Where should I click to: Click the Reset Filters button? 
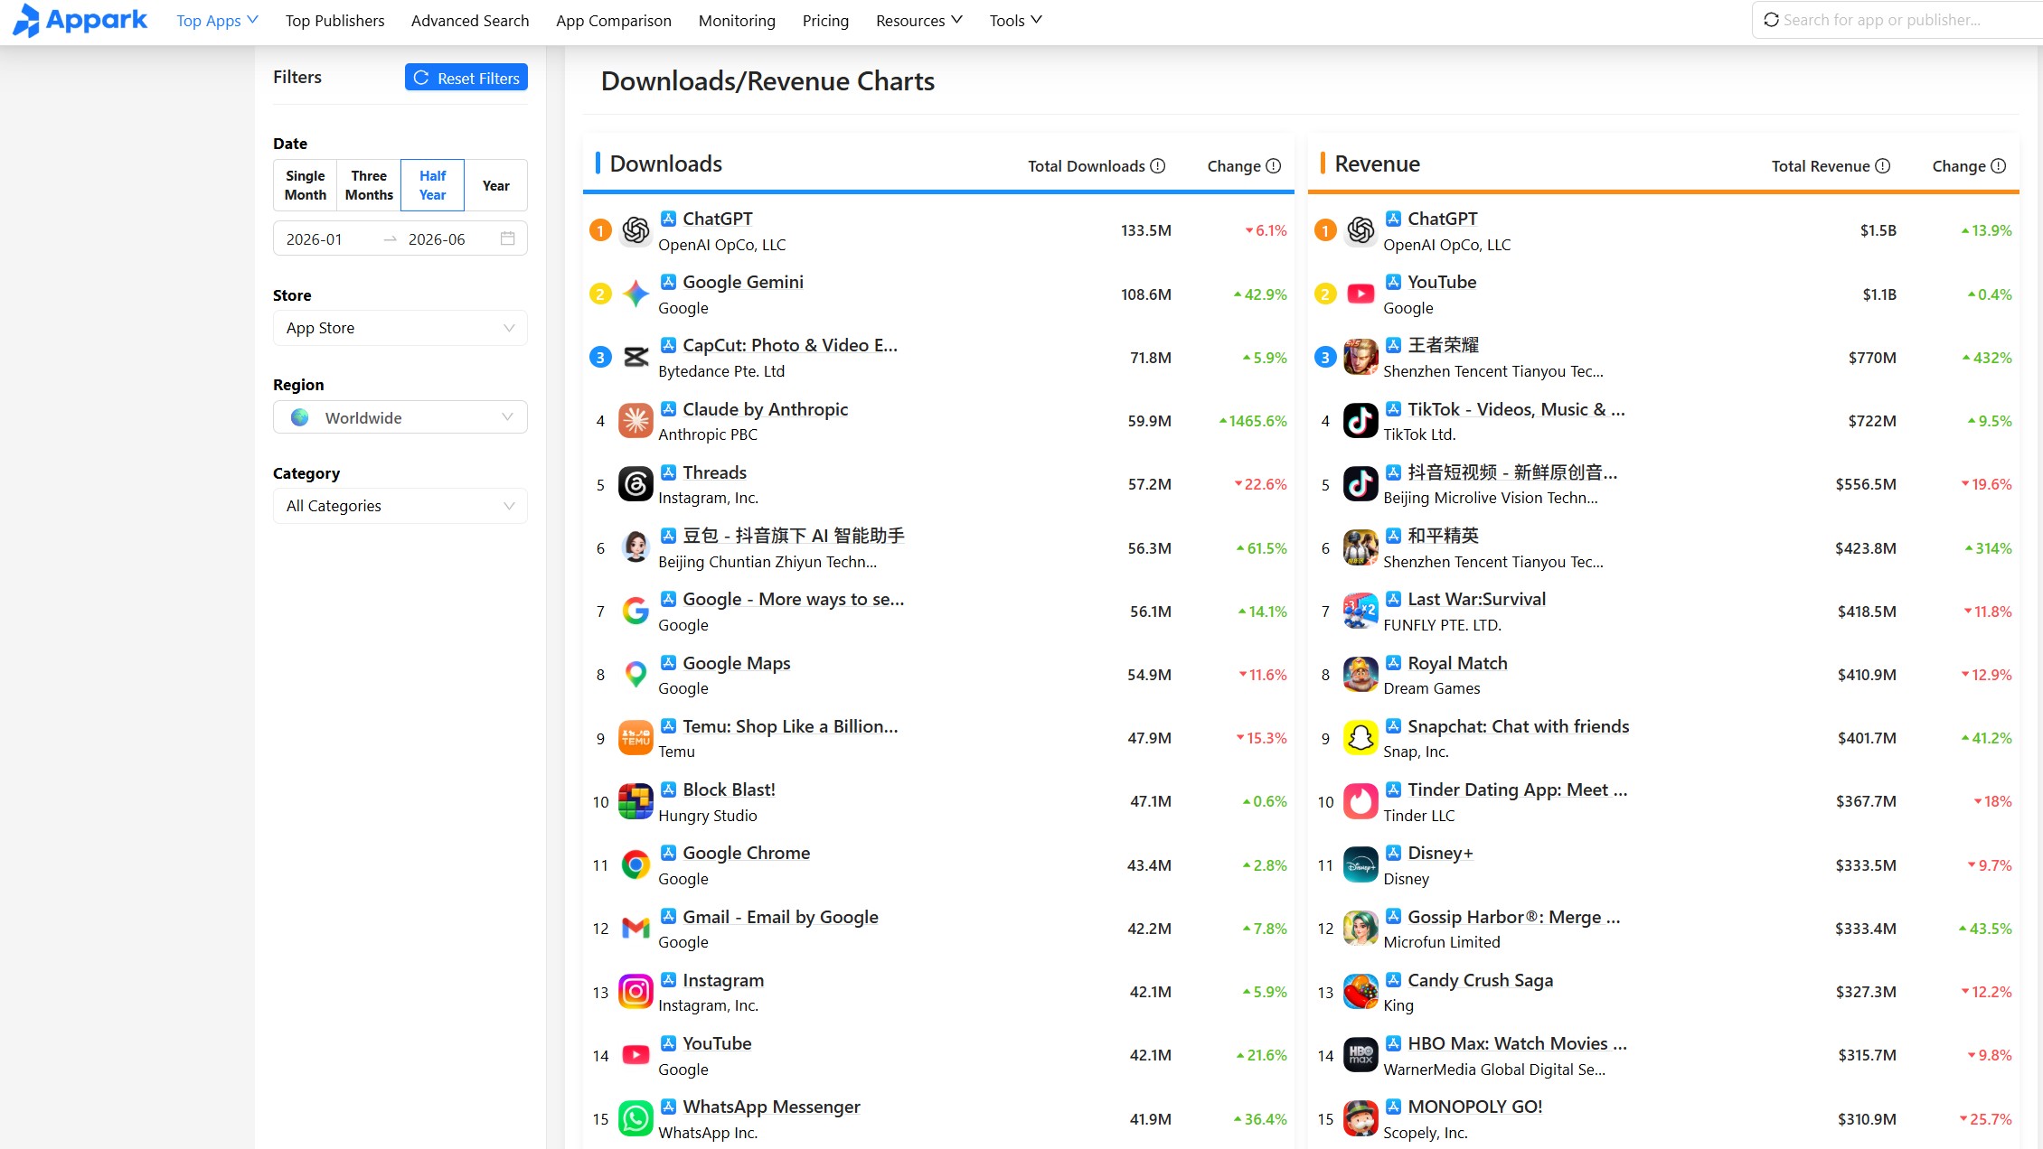pos(466,78)
